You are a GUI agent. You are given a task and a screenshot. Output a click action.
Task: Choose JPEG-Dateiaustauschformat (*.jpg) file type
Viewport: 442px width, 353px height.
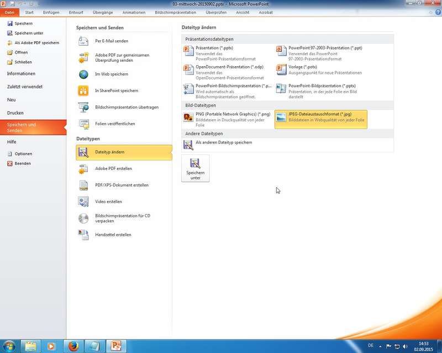[321, 119]
